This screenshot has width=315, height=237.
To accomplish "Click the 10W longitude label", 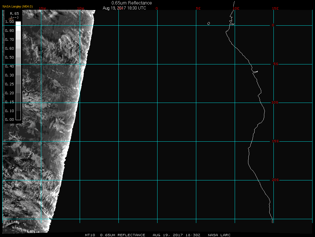I will pyautogui.click(x=81, y=8).
